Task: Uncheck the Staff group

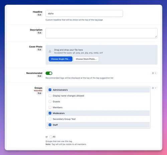Action: pos(50,125)
